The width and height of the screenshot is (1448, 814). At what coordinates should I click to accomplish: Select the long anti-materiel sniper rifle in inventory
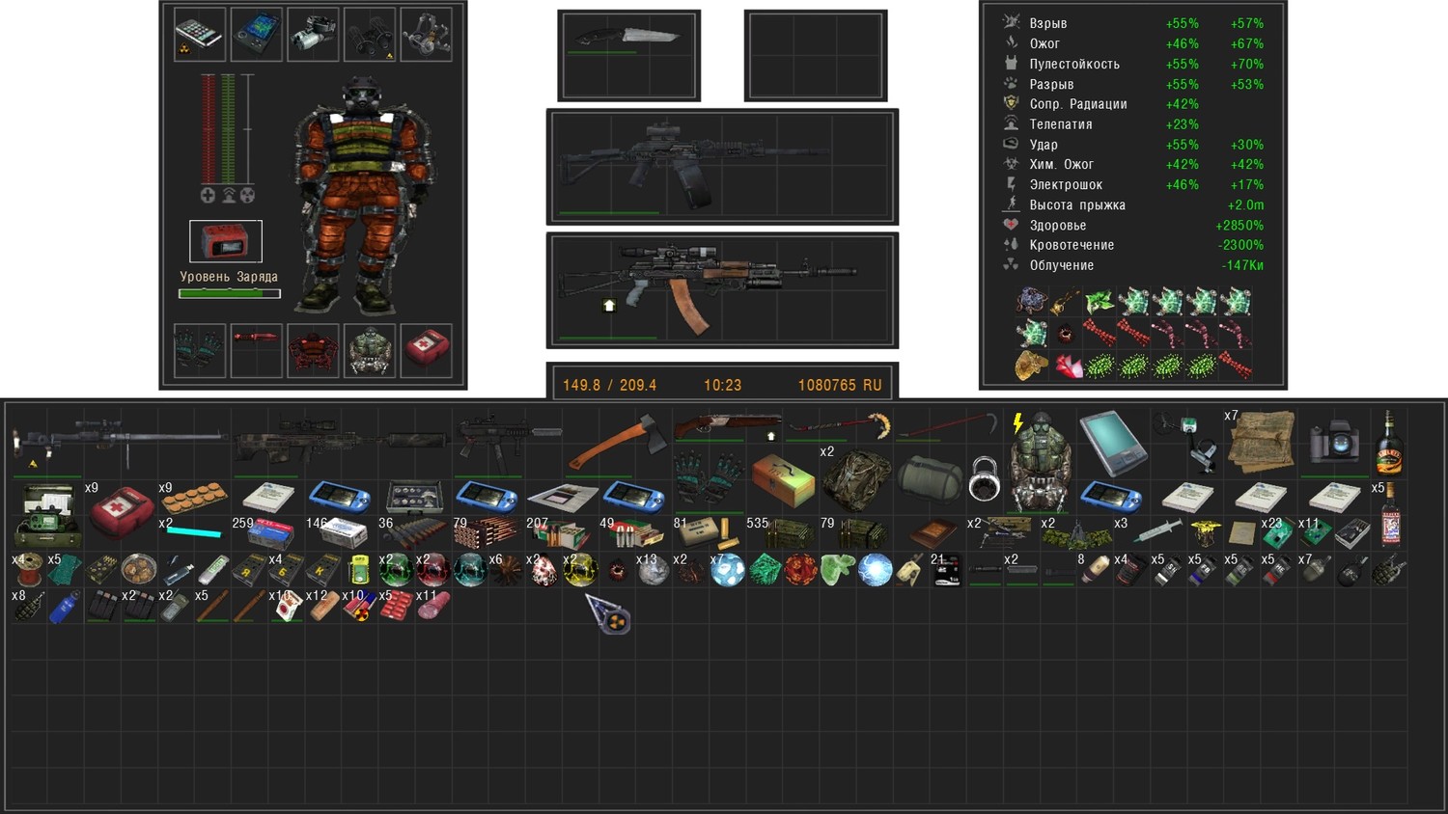(x=121, y=443)
